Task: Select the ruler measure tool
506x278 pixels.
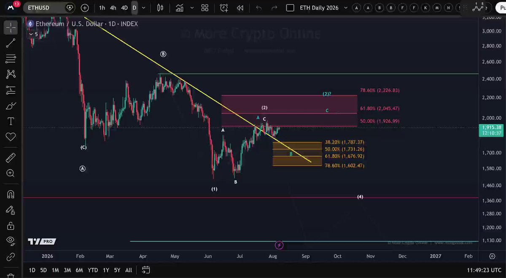Action: tap(11, 158)
